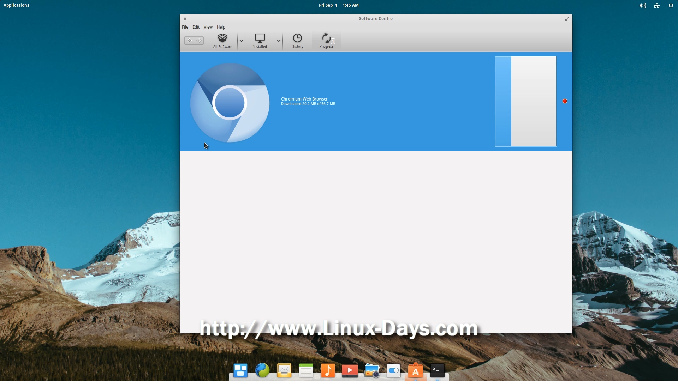Select the Chromium Web Browser title text
The height and width of the screenshot is (381, 678).
(304, 99)
